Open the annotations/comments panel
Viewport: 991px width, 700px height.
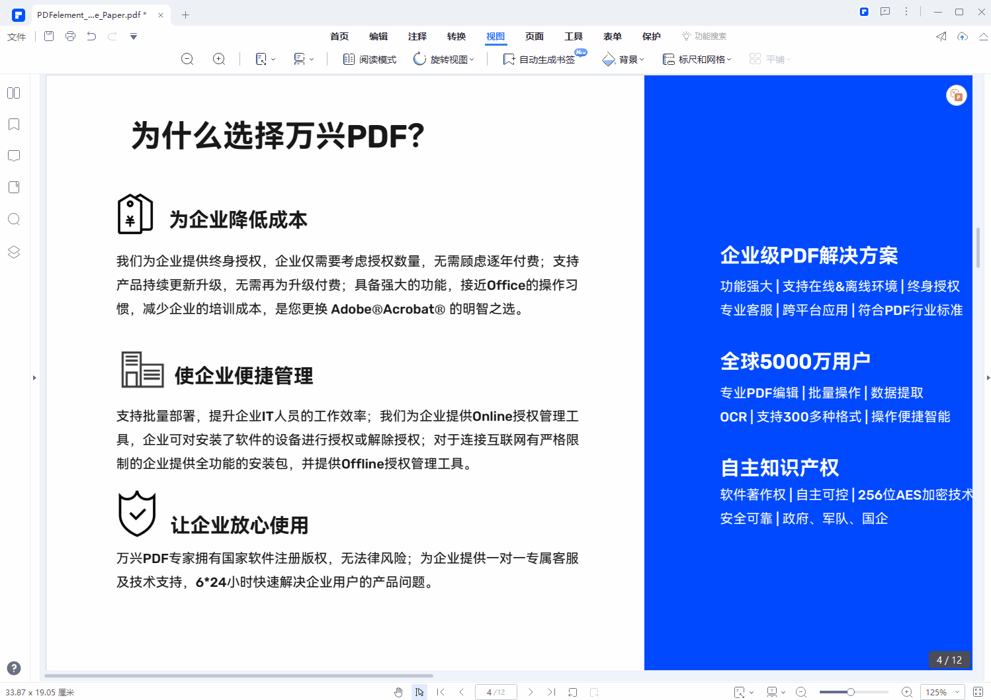coord(13,155)
